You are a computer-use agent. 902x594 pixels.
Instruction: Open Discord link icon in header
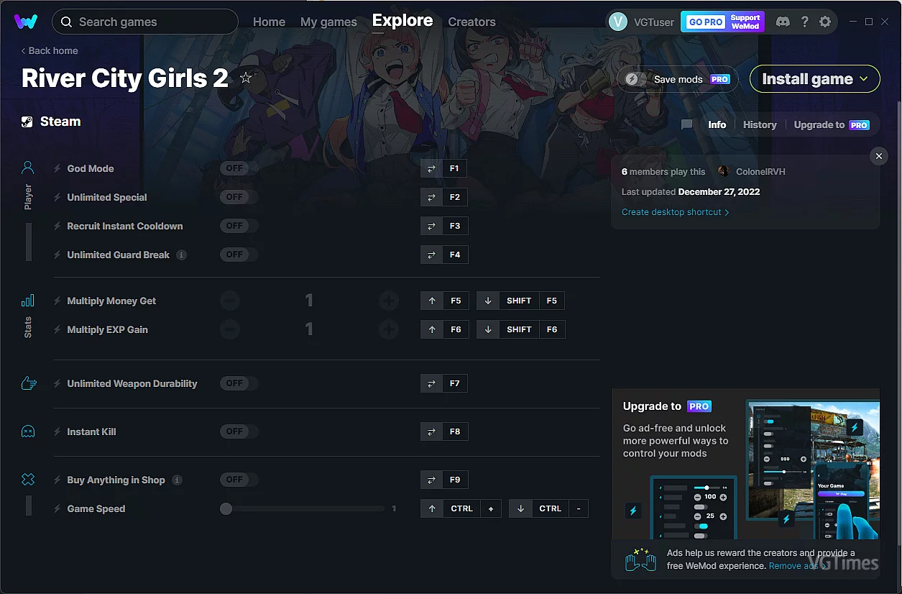point(783,22)
